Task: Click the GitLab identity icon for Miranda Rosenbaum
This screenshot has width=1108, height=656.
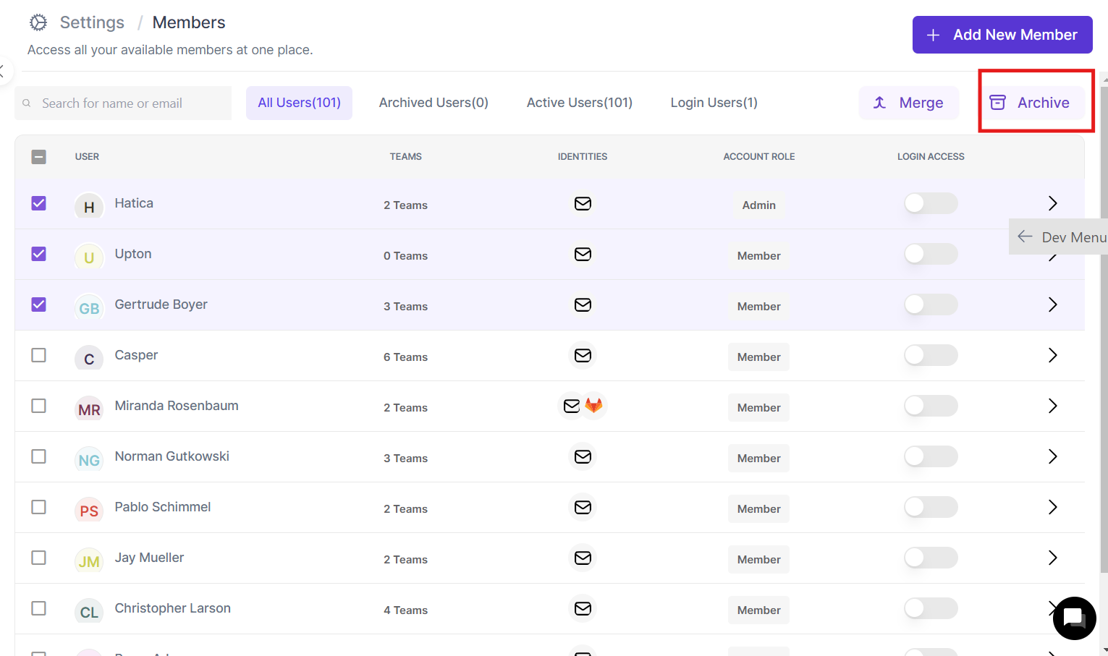Action: pyautogui.click(x=594, y=406)
